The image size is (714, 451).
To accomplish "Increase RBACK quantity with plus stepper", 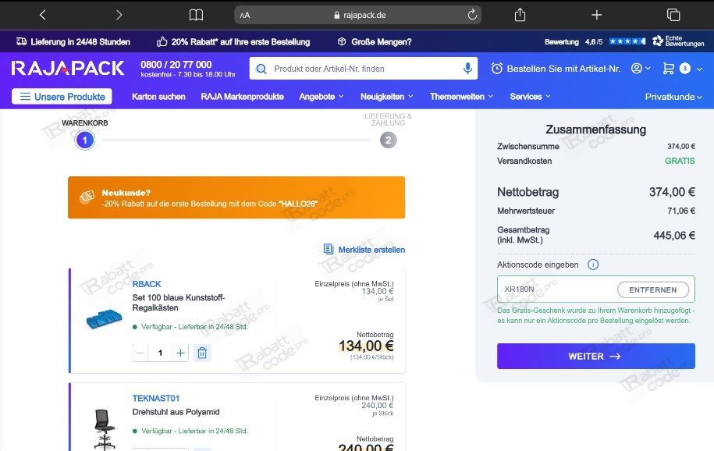I will click(x=180, y=353).
